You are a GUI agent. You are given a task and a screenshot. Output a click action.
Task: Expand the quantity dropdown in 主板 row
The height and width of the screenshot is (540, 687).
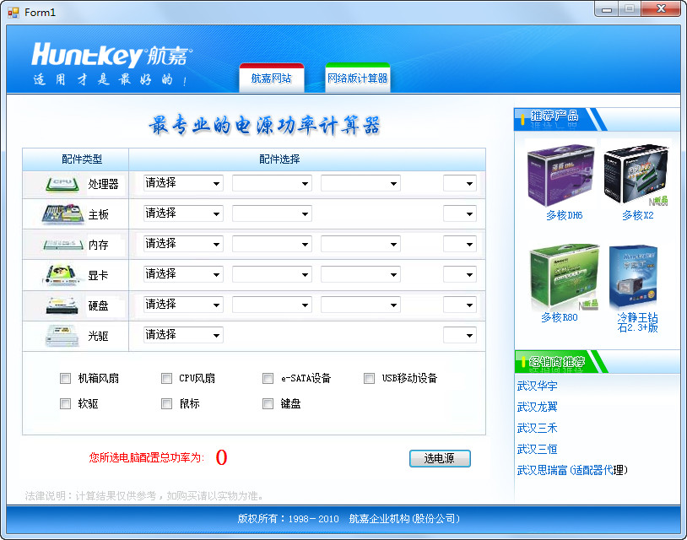tap(460, 213)
